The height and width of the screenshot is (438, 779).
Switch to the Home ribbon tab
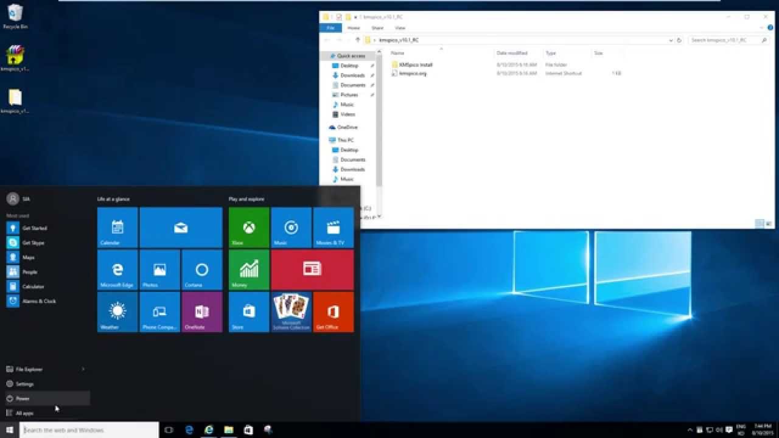coord(354,28)
